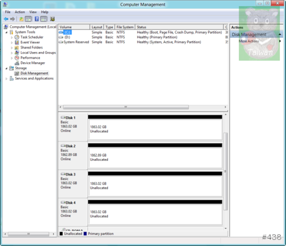Expand the Services and Applications node
The image size is (286, 246).
point(7,79)
